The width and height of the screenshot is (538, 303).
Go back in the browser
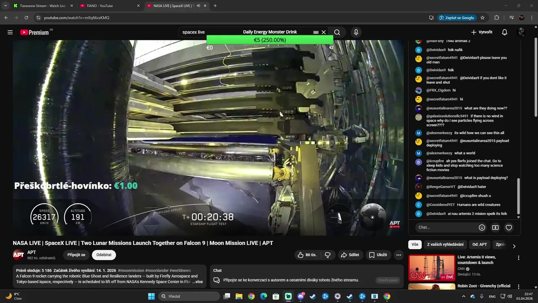coord(6,18)
